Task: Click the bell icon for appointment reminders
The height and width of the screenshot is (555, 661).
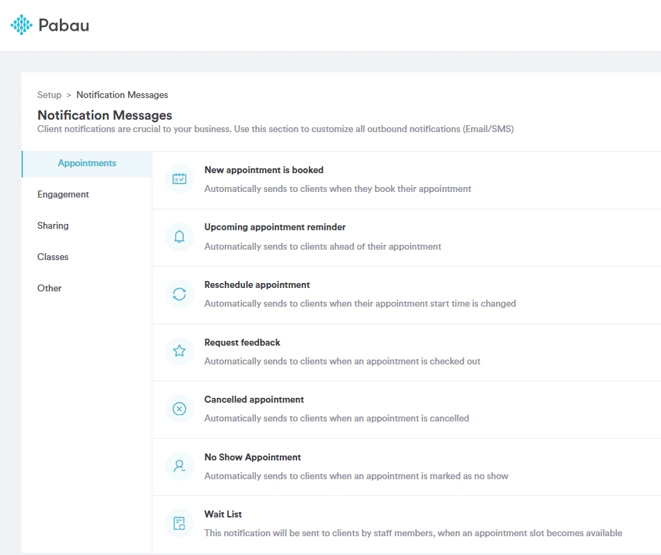Action: (x=180, y=236)
